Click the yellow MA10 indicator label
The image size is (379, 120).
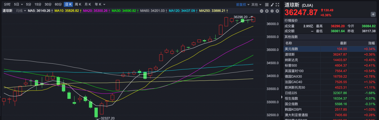coord(68,11)
